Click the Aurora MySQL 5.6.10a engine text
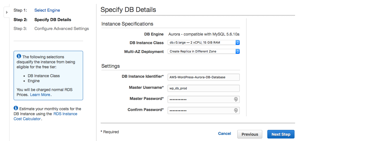The height and width of the screenshot is (141, 379). tap(204, 34)
